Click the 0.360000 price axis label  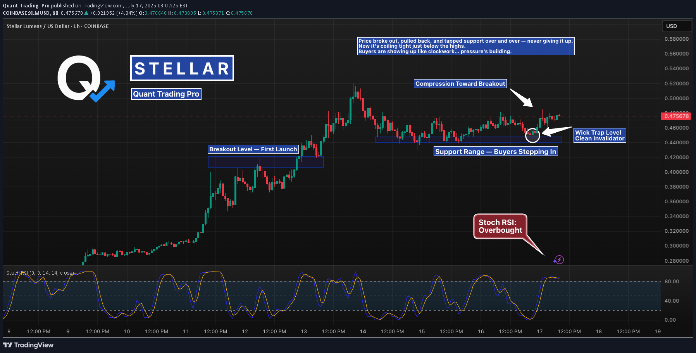677,201
